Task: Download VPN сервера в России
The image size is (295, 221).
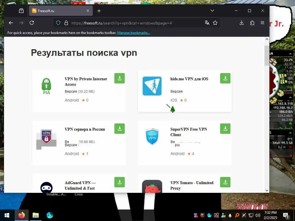Action: [120, 129]
